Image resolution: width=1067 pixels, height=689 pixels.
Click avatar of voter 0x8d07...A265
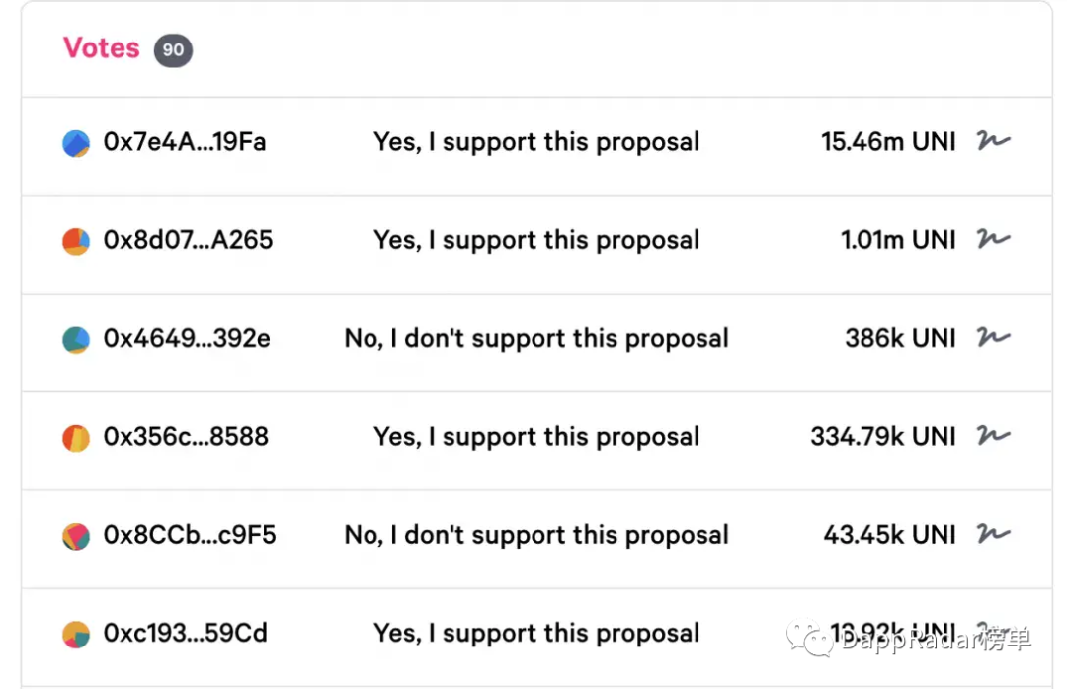pyautogui.click(x=76, y=242)
